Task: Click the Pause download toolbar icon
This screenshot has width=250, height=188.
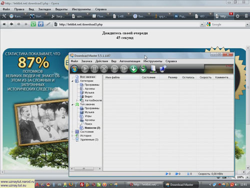Action: (94, 69)
